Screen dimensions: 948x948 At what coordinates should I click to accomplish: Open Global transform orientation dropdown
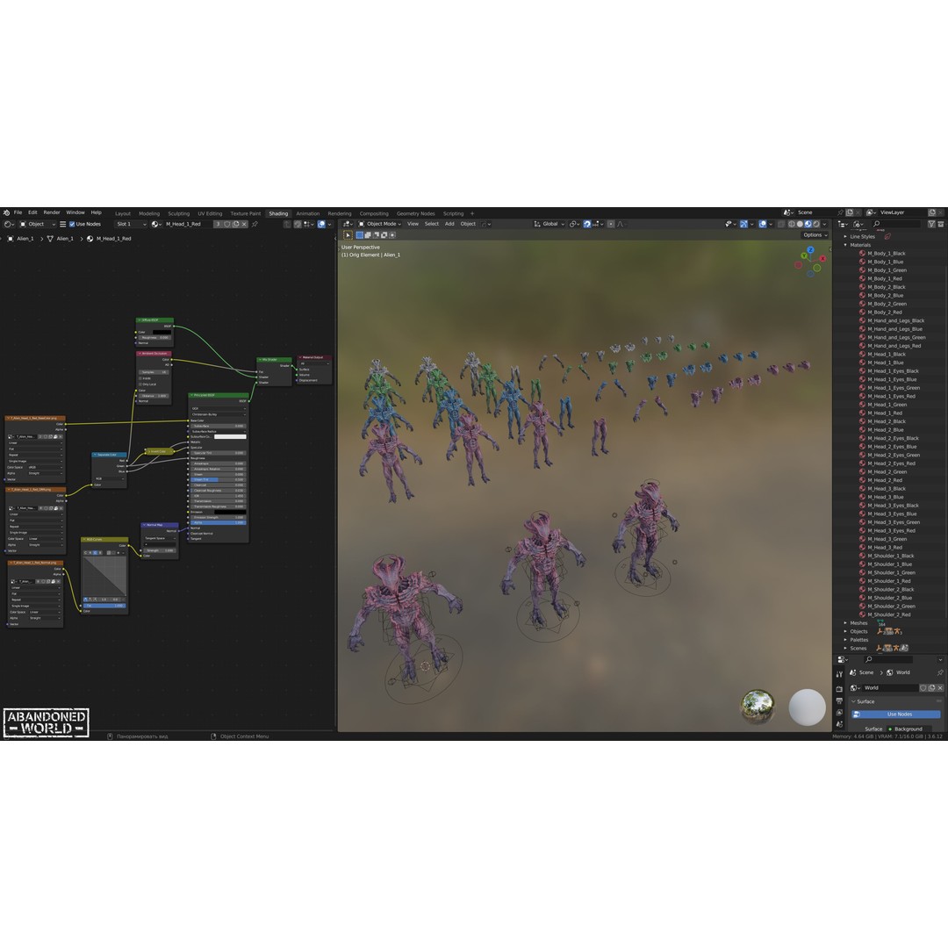point(549,224)
